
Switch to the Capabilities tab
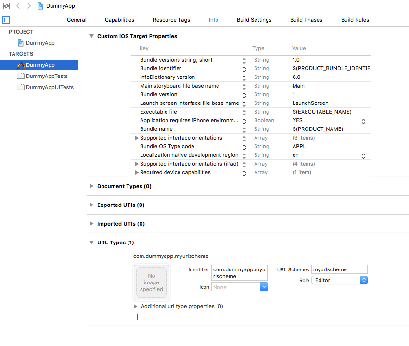119,20
